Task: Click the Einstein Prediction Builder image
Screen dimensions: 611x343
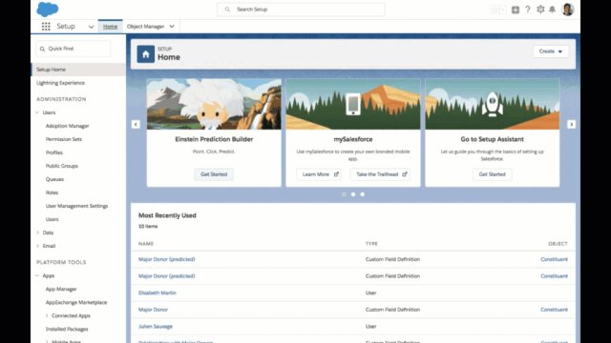Action: [x=214, y=104]
